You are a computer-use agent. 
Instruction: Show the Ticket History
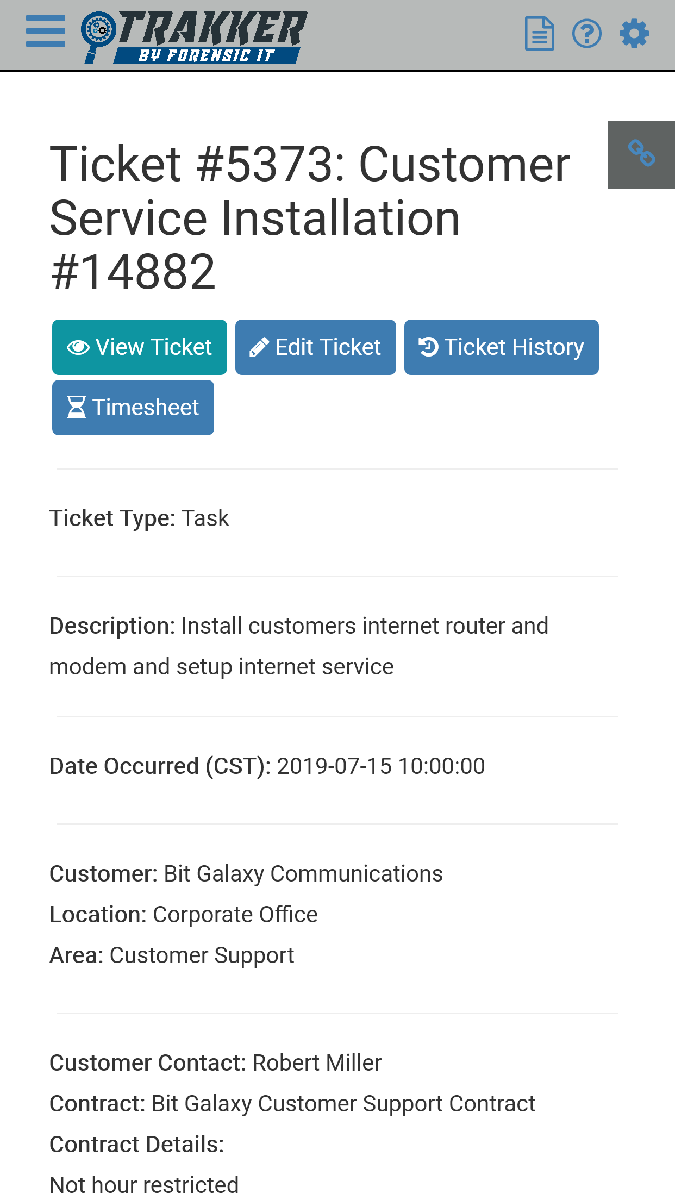point(501,347)
